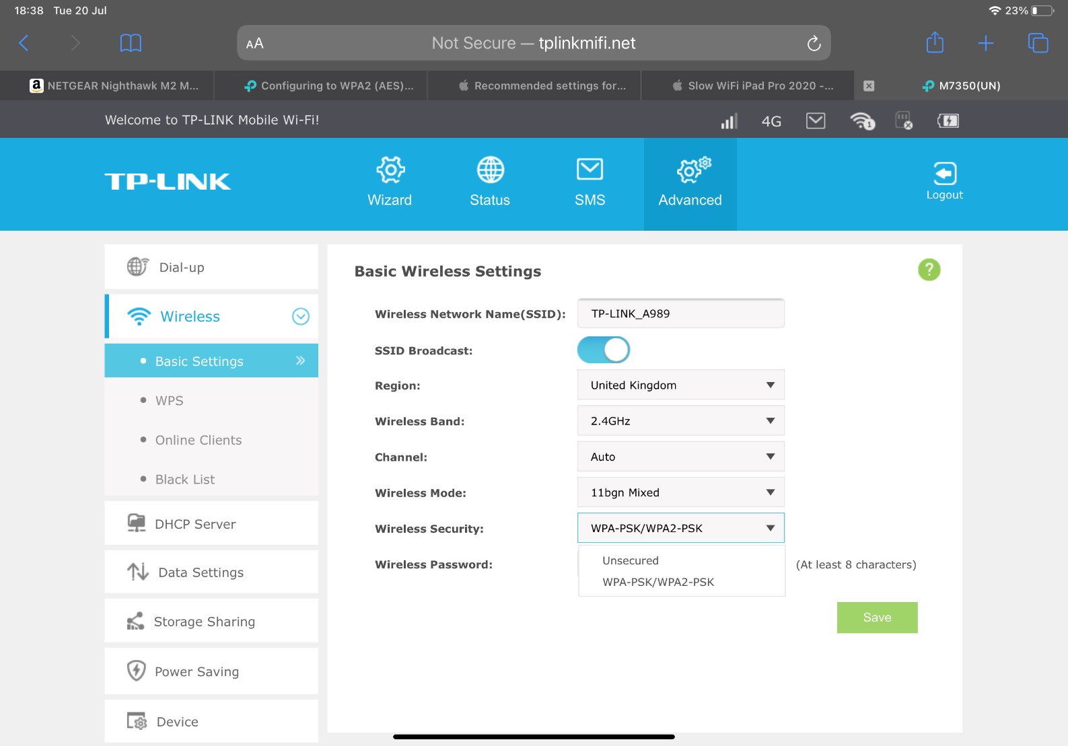This screenshot has height=746, width=1068.
Task: Open Region dropdown United Kingdom
Action: pos(681,385)
